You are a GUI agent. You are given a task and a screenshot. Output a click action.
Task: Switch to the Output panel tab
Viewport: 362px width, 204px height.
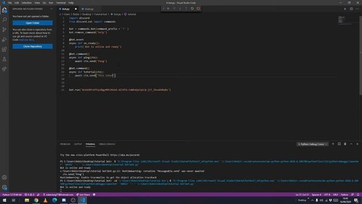[x=78, y=144]
